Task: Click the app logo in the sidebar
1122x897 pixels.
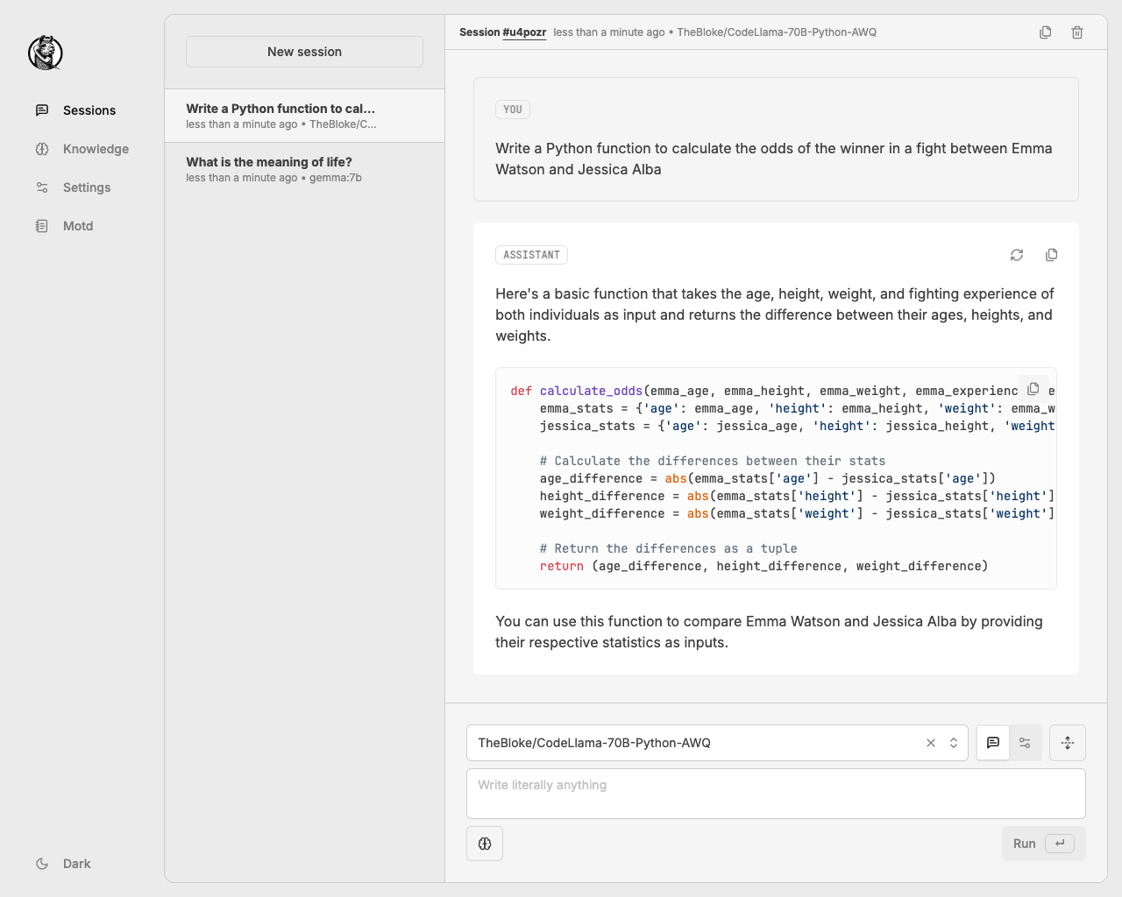Action: [46, 53]
